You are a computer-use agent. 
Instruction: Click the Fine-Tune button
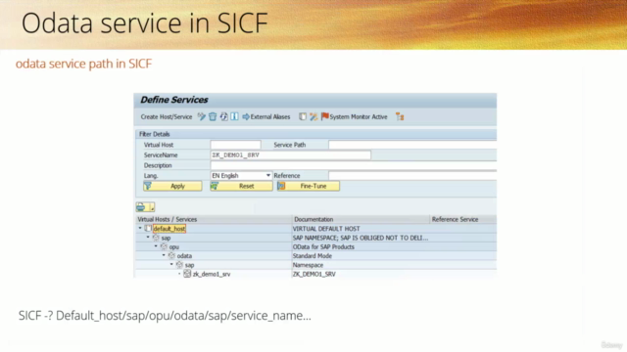click(x=309, y=186)
